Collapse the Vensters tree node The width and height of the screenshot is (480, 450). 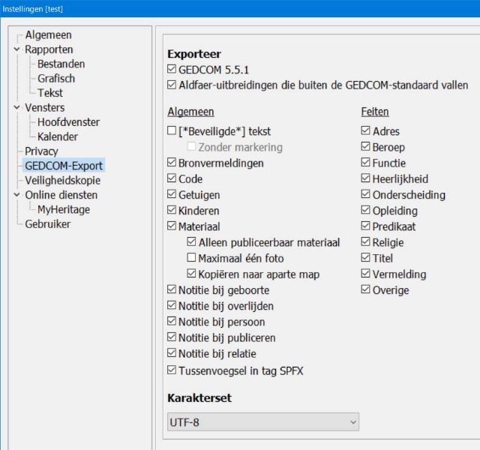point(17,107)
